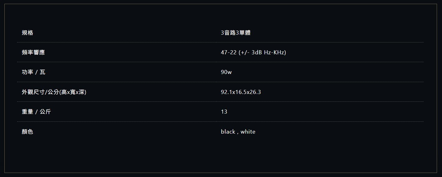Screen dimensions: 442x177
Task: Select the 26.3 depth number
Action: click(255, 92)
